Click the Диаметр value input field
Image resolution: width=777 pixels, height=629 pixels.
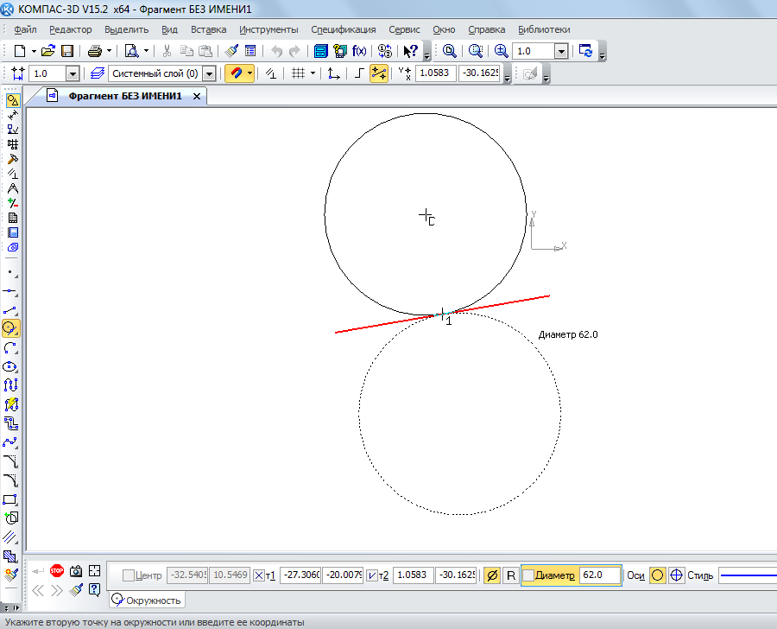599,575
